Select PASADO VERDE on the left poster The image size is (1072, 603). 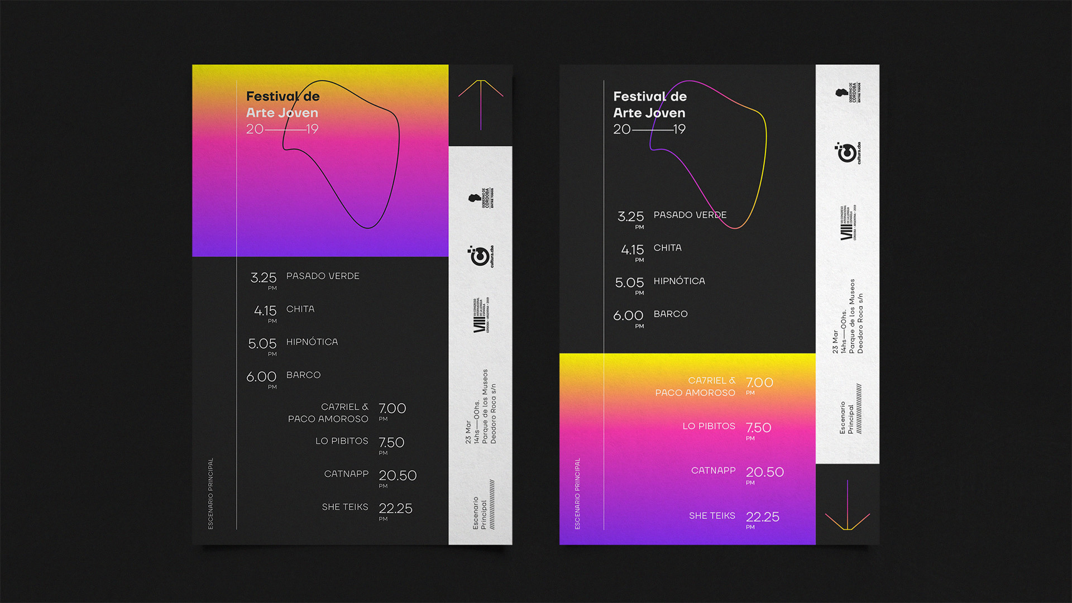322,276
